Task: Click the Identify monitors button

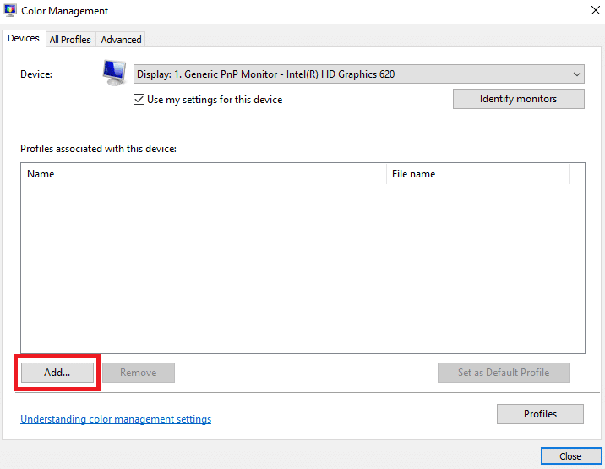Action: pyautogui.click(x=519, y=99)
